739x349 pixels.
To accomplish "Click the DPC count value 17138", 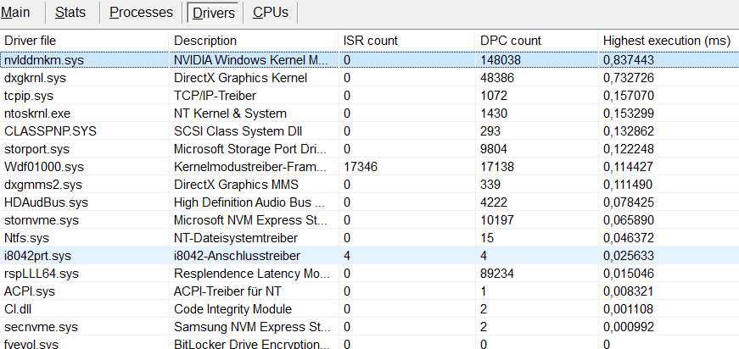I will tap(496, 167).
